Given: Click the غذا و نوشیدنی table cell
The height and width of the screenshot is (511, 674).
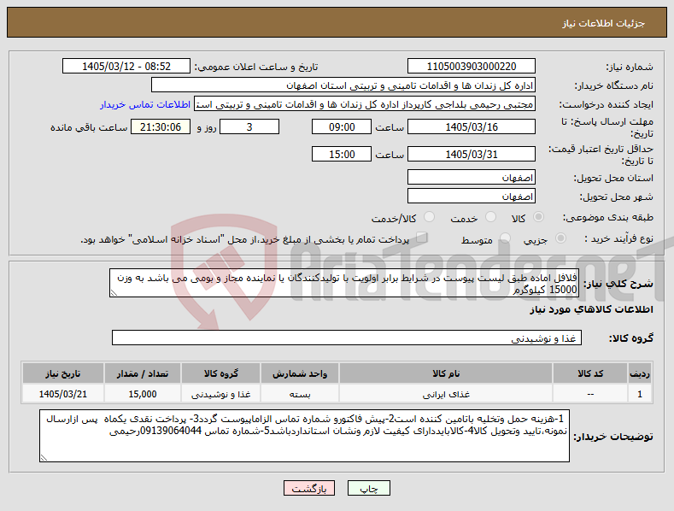Looking at the screenshot, I should 220,394.
